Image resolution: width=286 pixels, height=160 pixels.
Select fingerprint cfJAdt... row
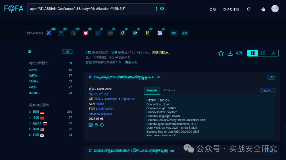50,93
